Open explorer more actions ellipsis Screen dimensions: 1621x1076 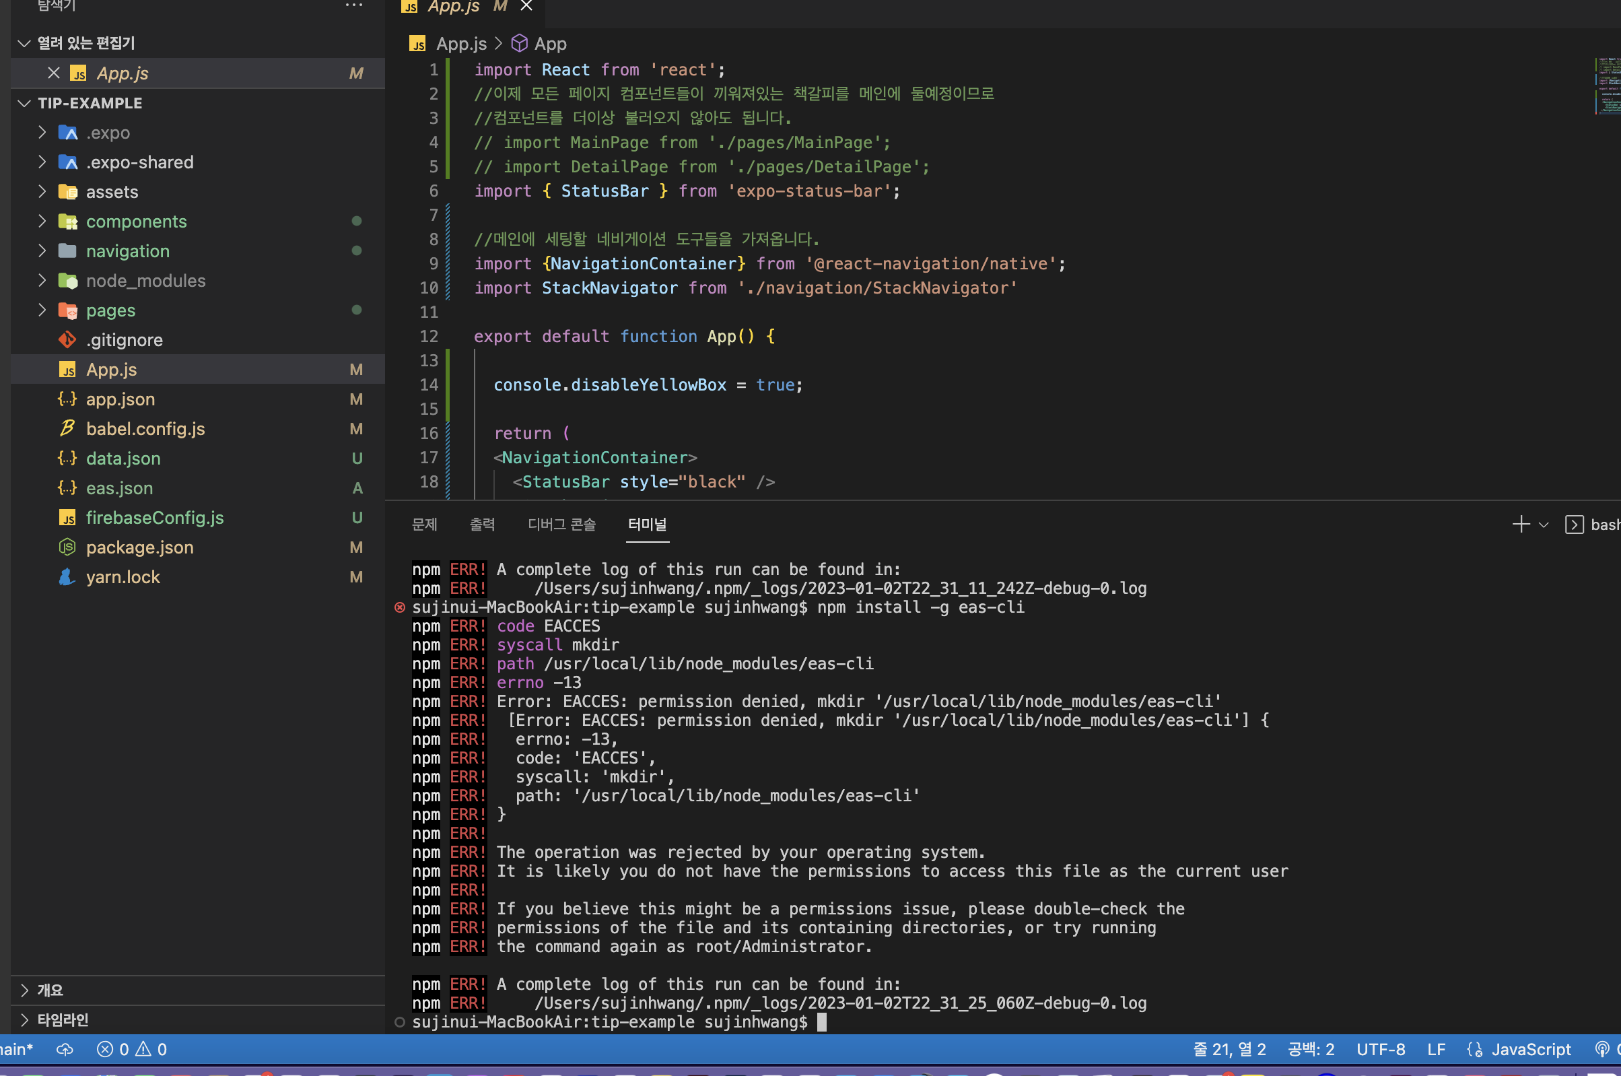click(x=354, y=5)
